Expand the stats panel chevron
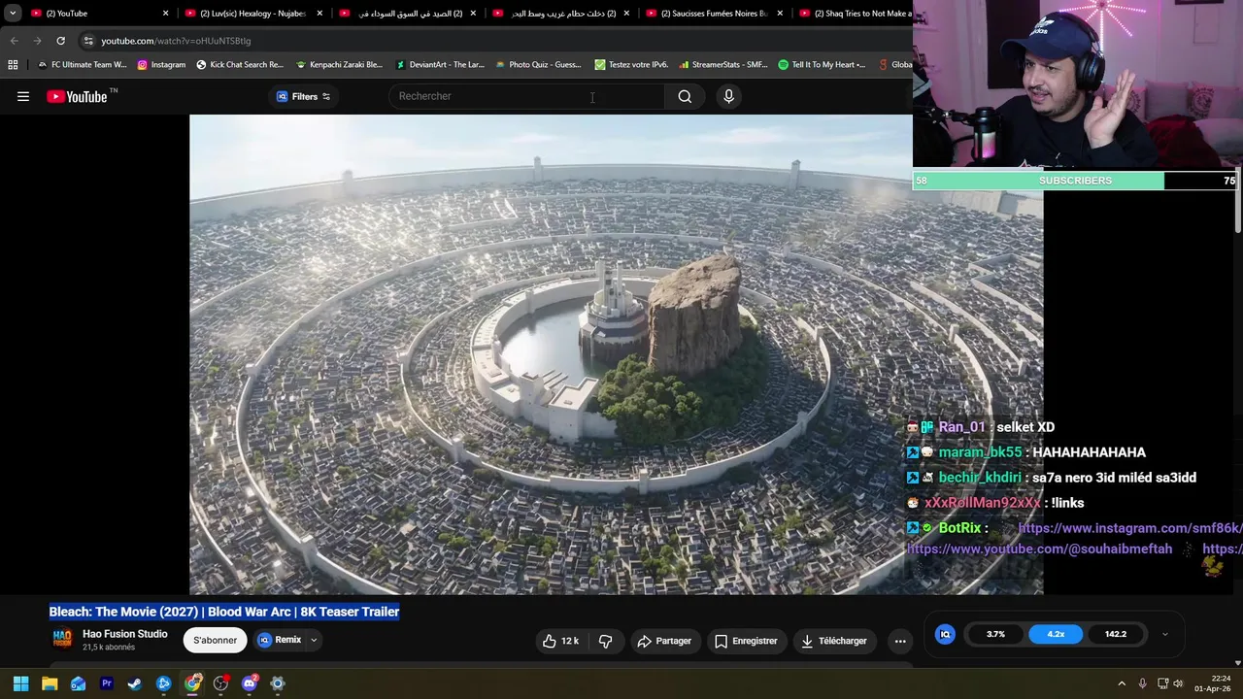 1164,634
